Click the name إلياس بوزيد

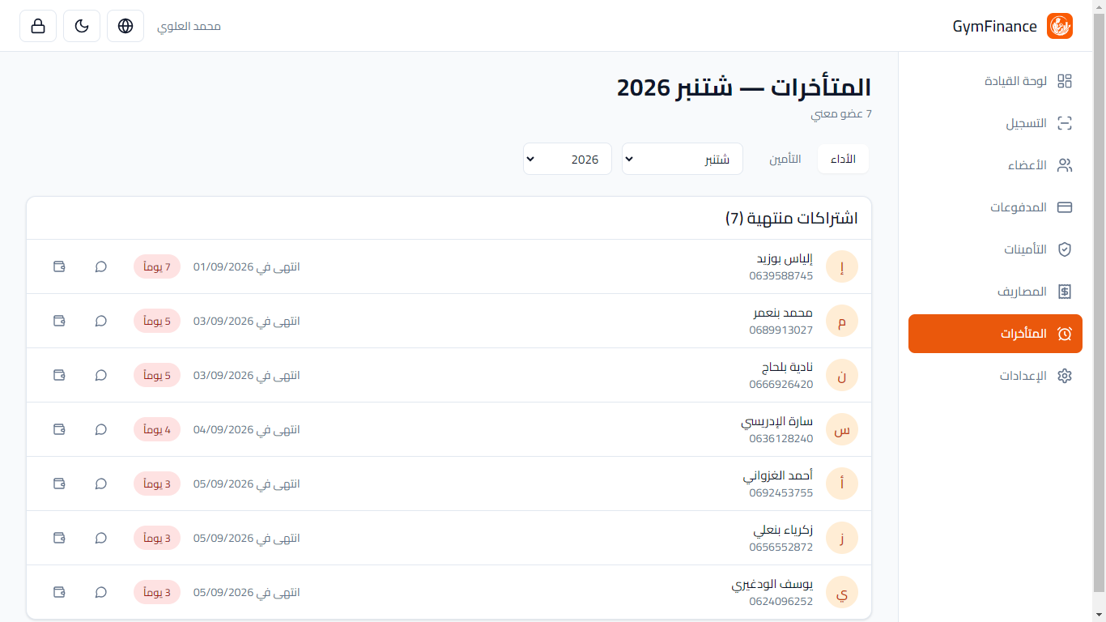[x=785, y=258]
